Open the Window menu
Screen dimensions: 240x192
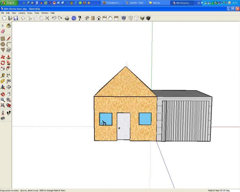click(x=45, y=13)
